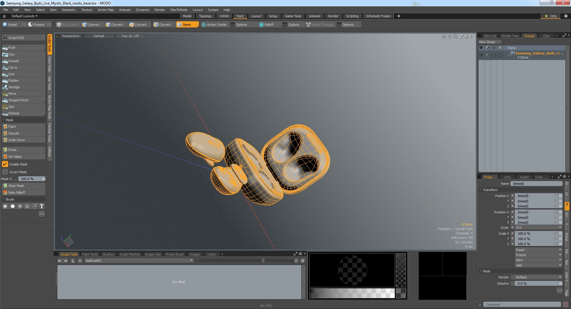The width and height of the screenshot is (571, 309).
Task: Toggle visibility eye of Samsung_Galaxy_Buds group
Action: pyautogui.click(x=481, y=55)
